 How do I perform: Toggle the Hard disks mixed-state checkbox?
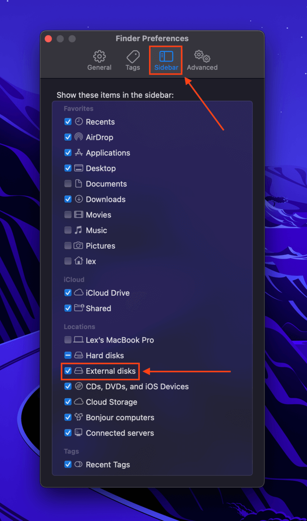click(68, 356)
